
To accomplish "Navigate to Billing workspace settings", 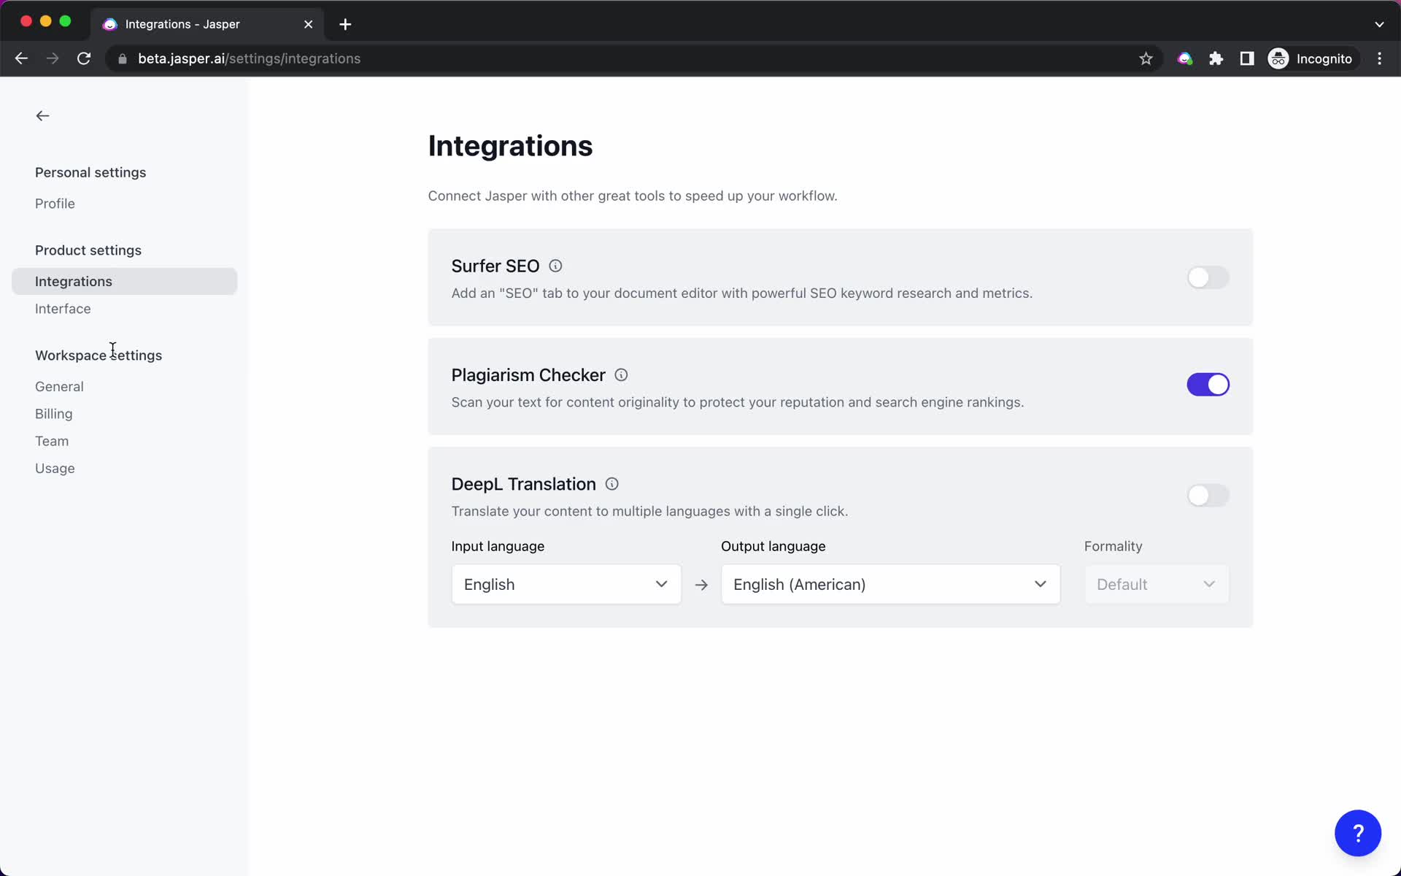I will pos(53,412).
